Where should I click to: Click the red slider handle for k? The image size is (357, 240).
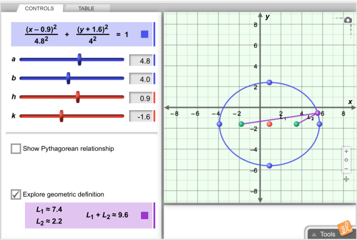point(61,116)
